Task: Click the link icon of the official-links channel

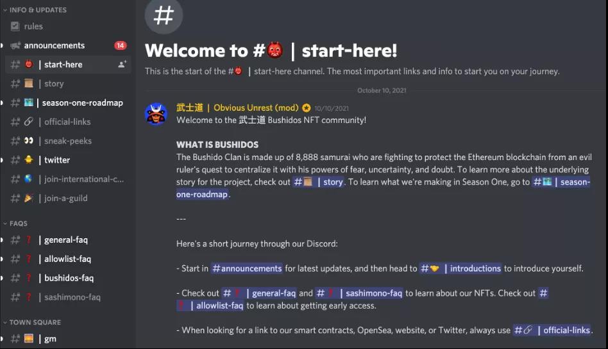Action: [x=29, y=122]
